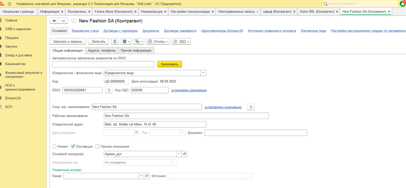Viewport: 406px width, 188px height.
Task: Open the Прочая информация tab
Action: [x=136, y=51]
